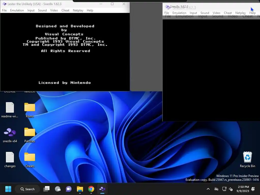Open File menu in second Snes9x window

[x=167, y=13]
